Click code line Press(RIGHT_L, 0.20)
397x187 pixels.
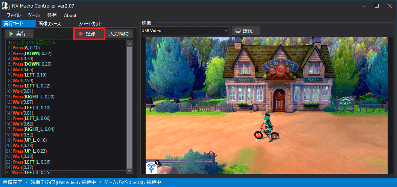click(x=33, y=97)
